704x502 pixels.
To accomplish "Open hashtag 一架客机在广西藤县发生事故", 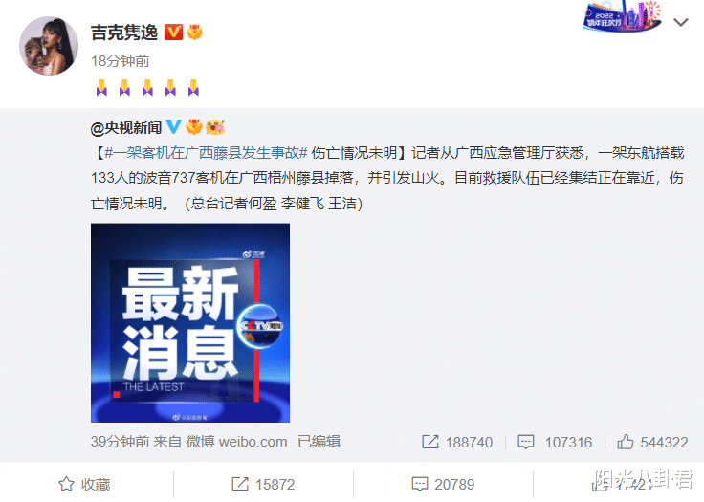I will tap(206, 153).
